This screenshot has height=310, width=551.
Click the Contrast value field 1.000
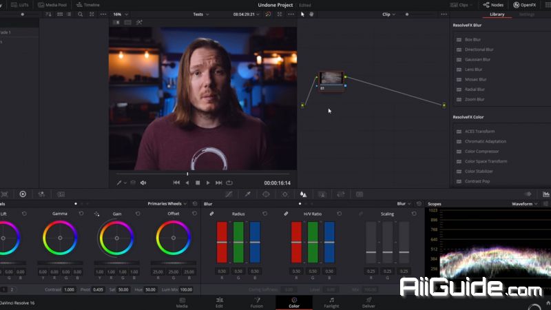(70, 289)
